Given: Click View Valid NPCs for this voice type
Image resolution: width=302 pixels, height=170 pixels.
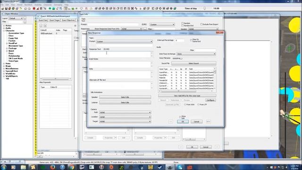Looking at the screenshot, I should pos(187,96).
